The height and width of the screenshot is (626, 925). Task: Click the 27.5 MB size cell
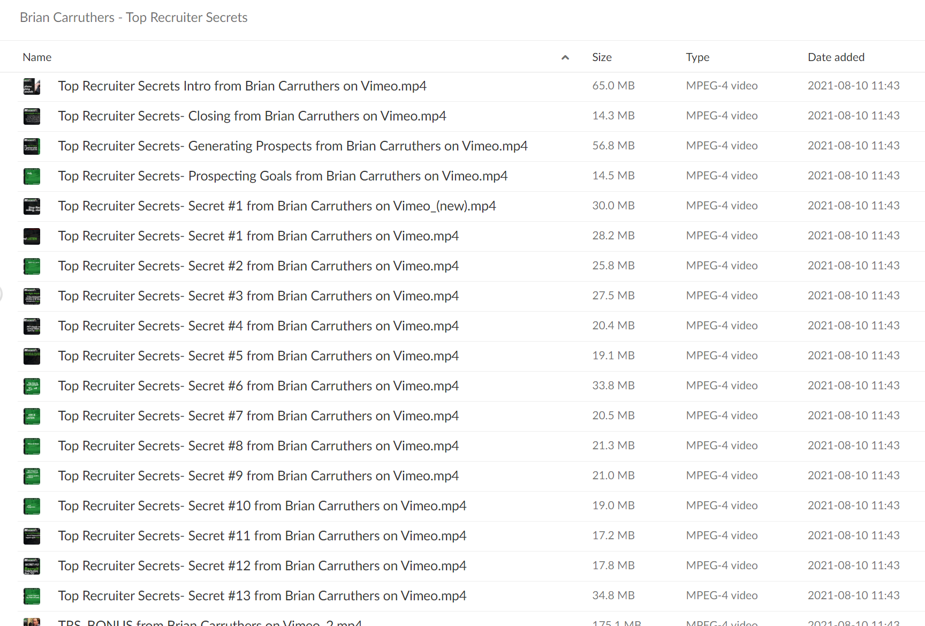(x=613, y=296)
